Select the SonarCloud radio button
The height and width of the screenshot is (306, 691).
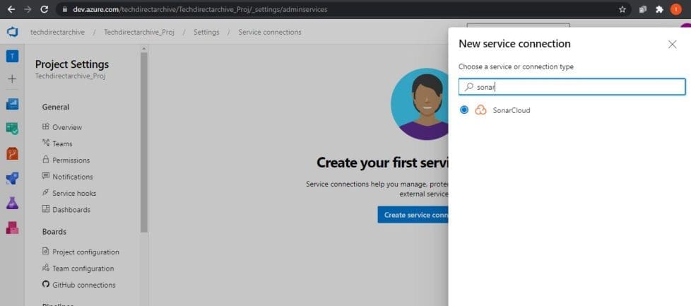(464, 110)
